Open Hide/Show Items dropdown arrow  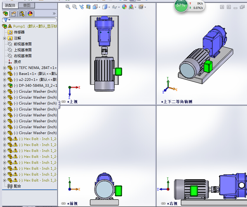coord(119,7)
